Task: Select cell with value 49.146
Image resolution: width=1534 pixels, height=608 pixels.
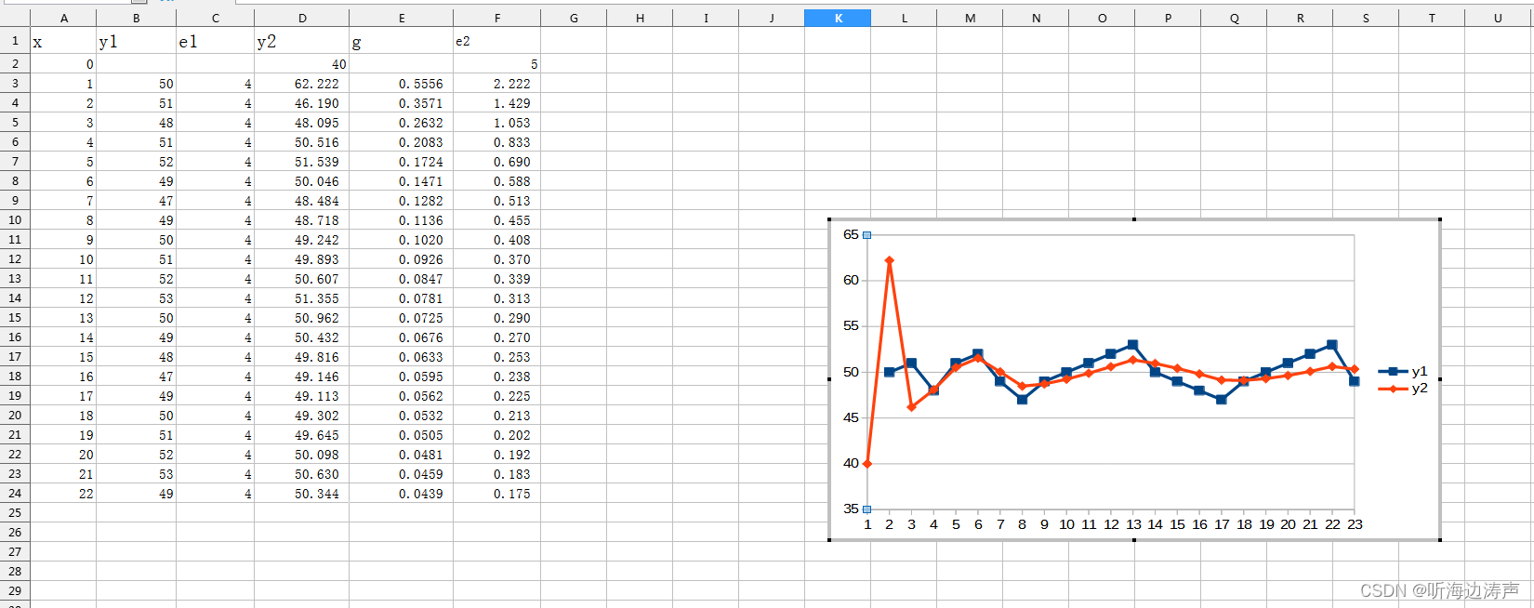Action: pyautogui.click(x=302, y=377)
